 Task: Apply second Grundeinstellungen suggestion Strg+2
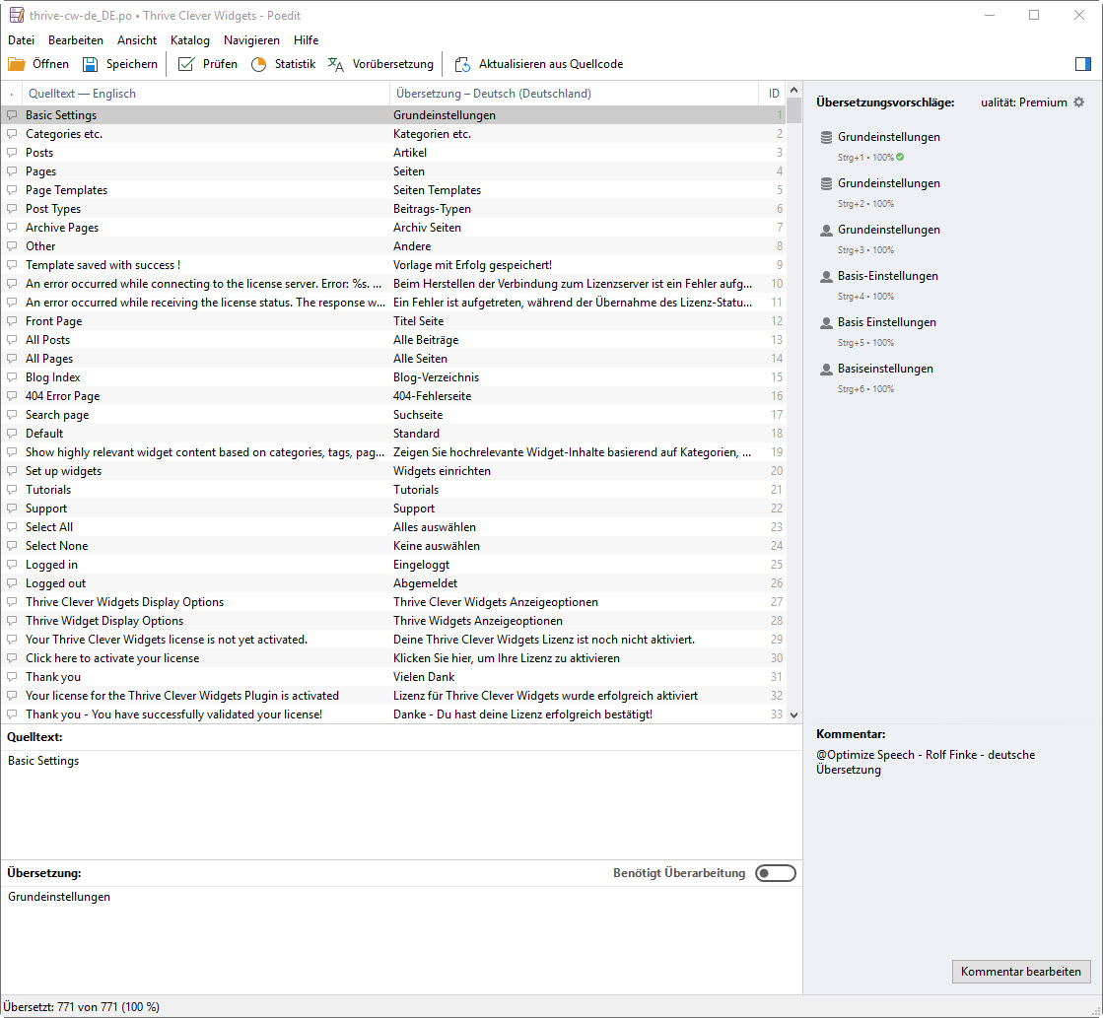click(x=888, y=183)
